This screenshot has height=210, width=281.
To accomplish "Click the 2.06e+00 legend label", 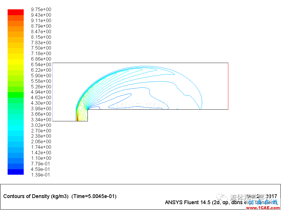I will 41,142.
